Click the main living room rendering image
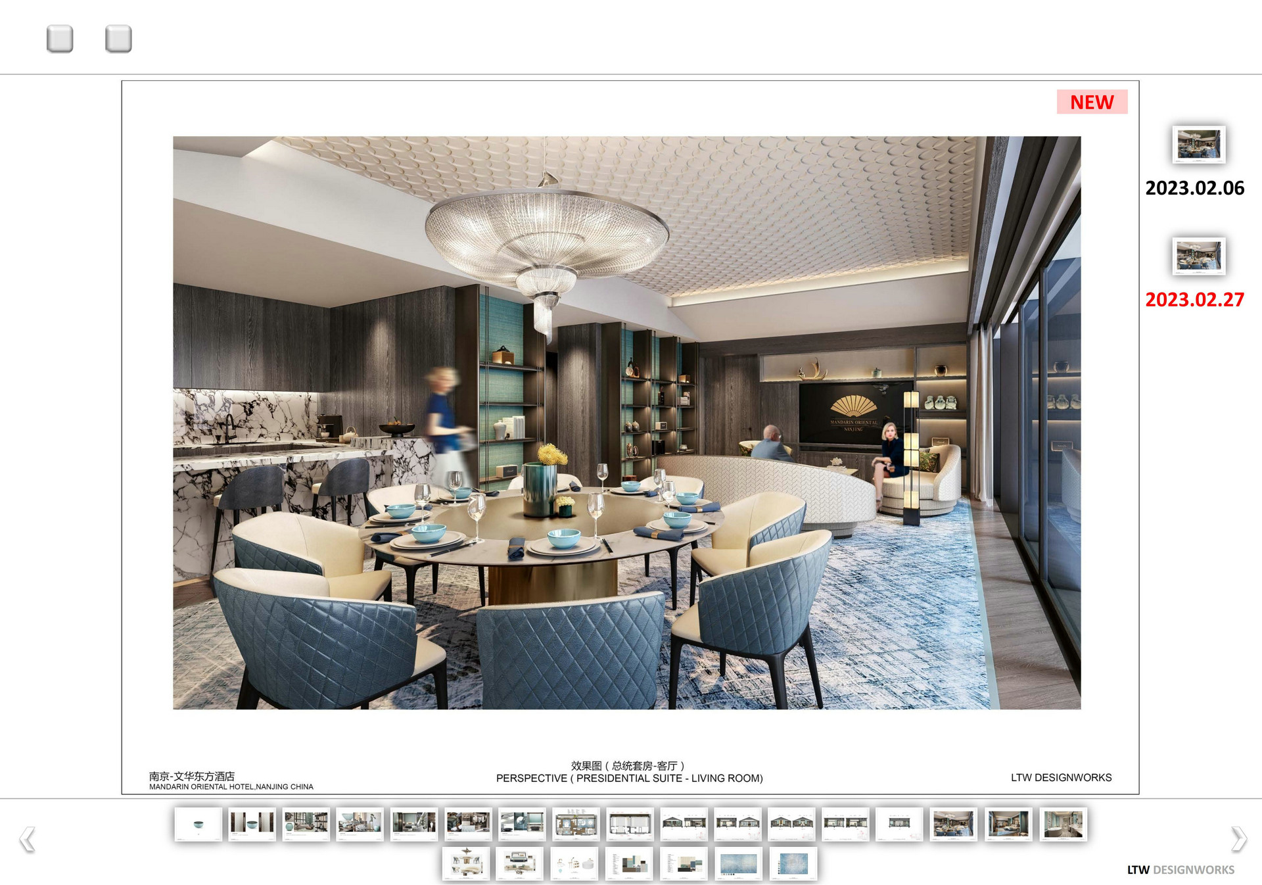The image size is (1262, 885). pos(626,422)
